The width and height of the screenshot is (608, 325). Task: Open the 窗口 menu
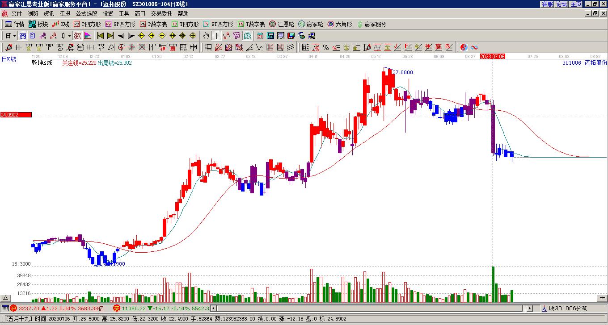click(140, 13)
